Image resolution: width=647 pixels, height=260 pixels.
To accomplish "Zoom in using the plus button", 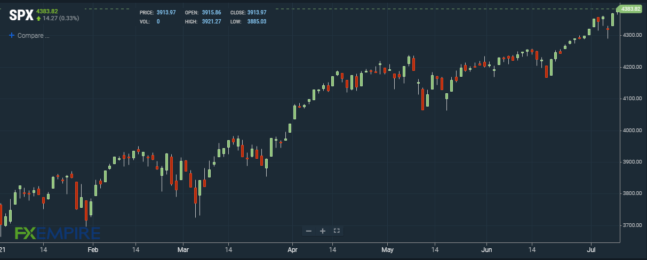I will click(323, 231).
